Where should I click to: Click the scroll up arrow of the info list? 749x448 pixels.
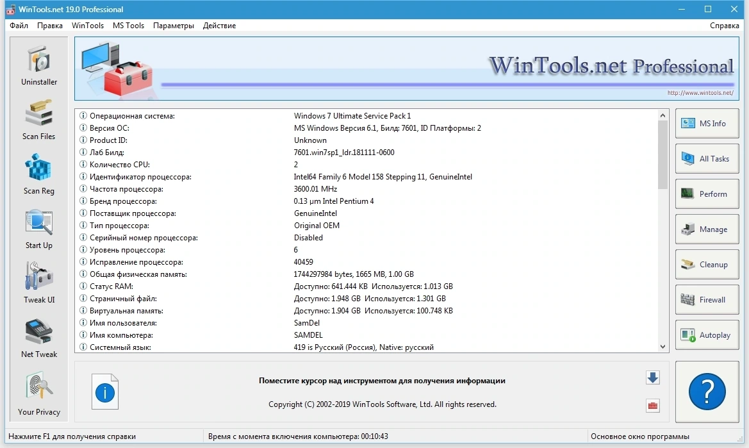pos(663,115)
